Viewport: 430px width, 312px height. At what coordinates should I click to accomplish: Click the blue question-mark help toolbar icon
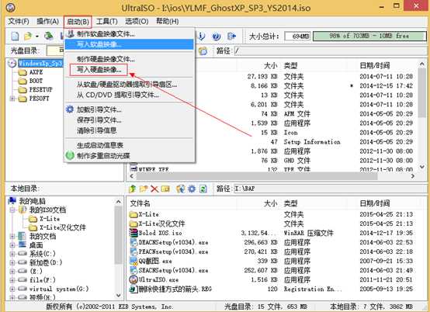[217, 36]
